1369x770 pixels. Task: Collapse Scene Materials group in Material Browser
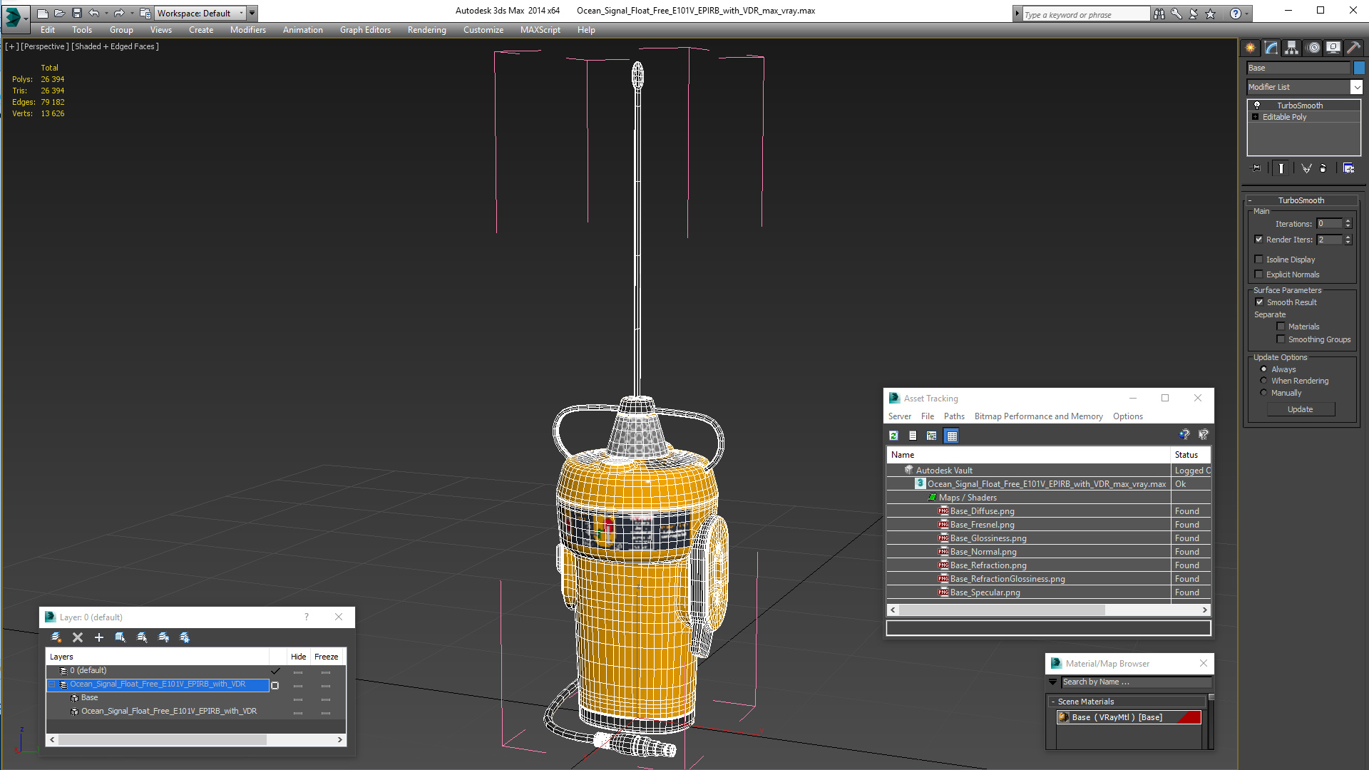pyautogui.click(x=1052, y=702)
